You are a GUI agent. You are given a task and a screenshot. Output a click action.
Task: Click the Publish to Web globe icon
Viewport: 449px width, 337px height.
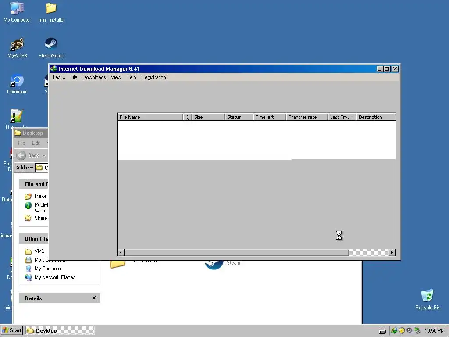tap(28, 205)
